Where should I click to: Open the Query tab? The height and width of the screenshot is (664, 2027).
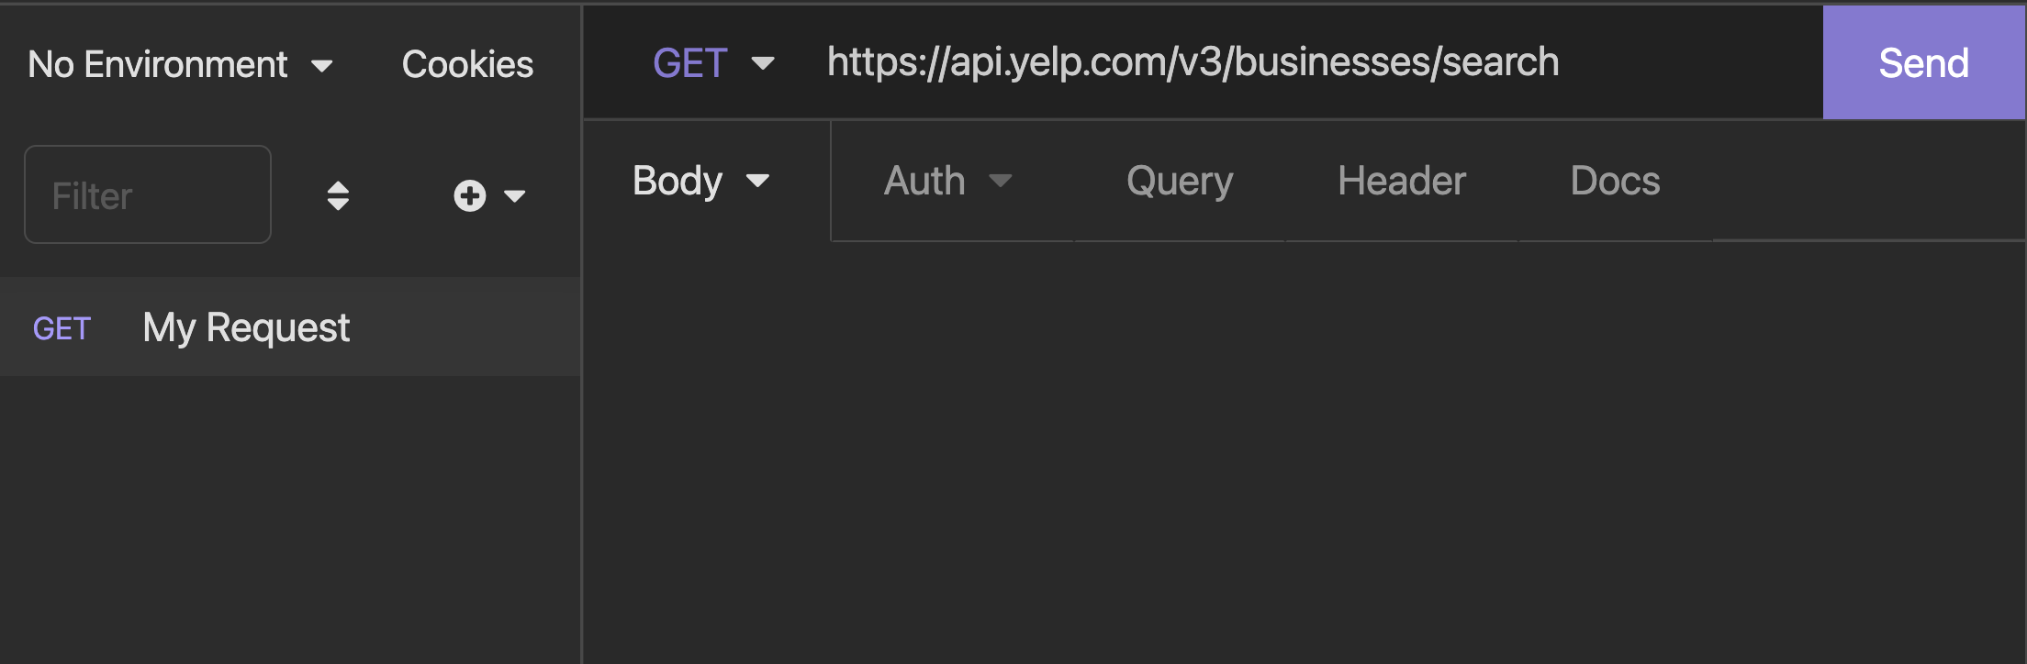click(x=1180, y=182)
